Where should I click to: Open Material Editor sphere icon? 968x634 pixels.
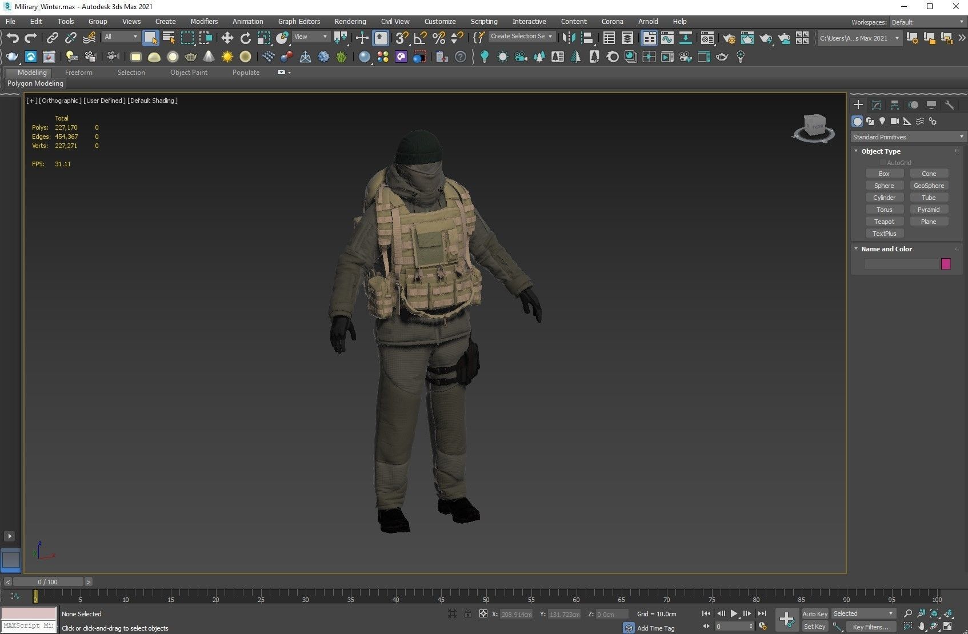[707, 38]
